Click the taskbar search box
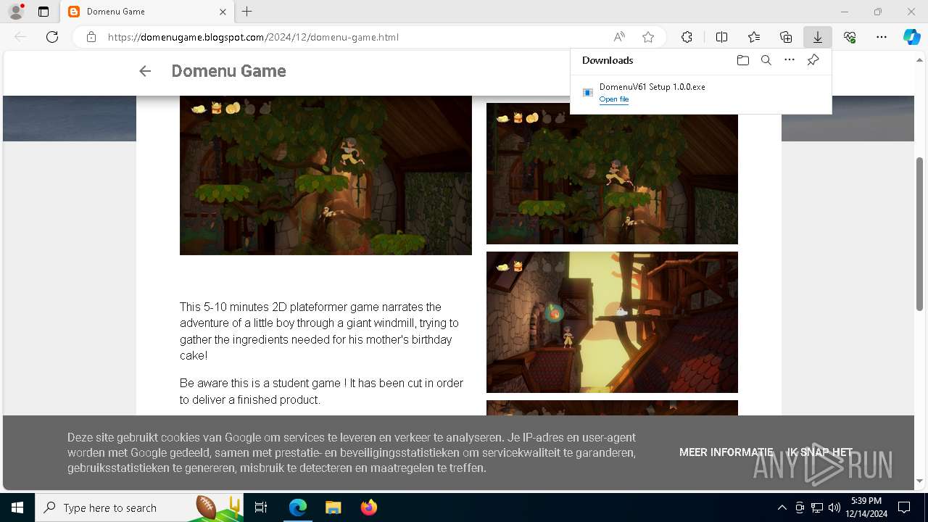 (141, 507)
